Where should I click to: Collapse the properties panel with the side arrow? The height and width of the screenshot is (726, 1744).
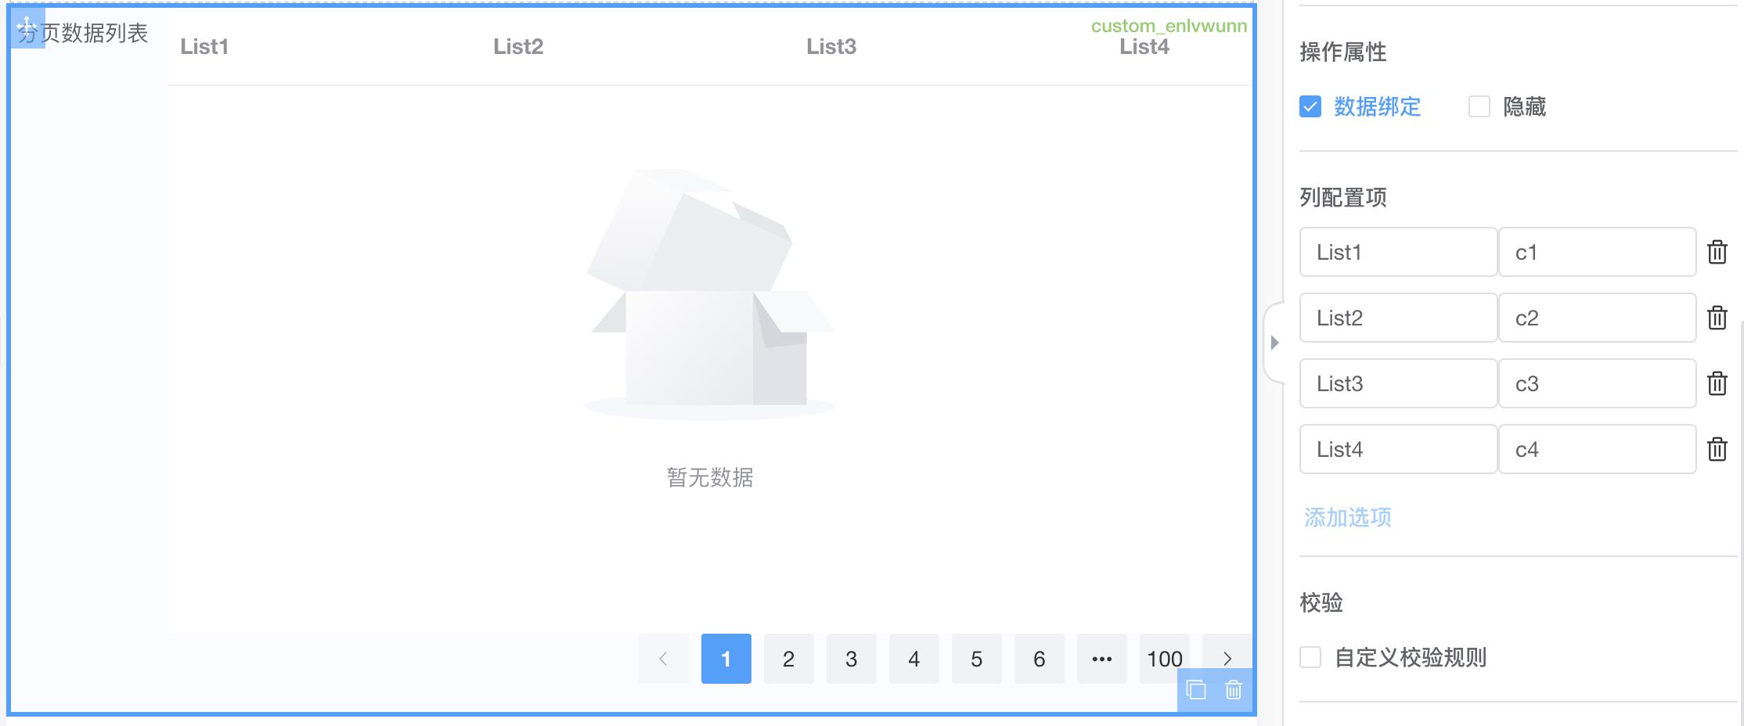pyautogui.click(x=1276, y=340)
